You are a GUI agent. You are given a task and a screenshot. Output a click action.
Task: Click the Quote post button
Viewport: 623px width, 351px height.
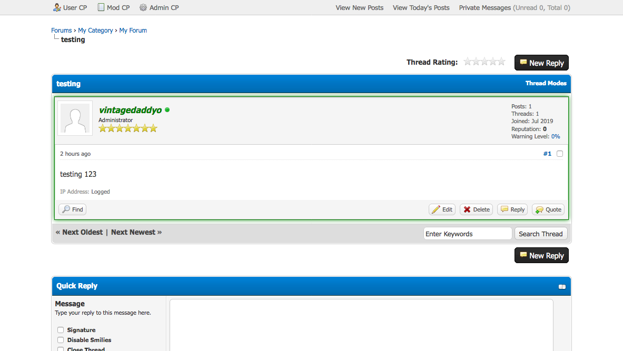click(548, 209)
